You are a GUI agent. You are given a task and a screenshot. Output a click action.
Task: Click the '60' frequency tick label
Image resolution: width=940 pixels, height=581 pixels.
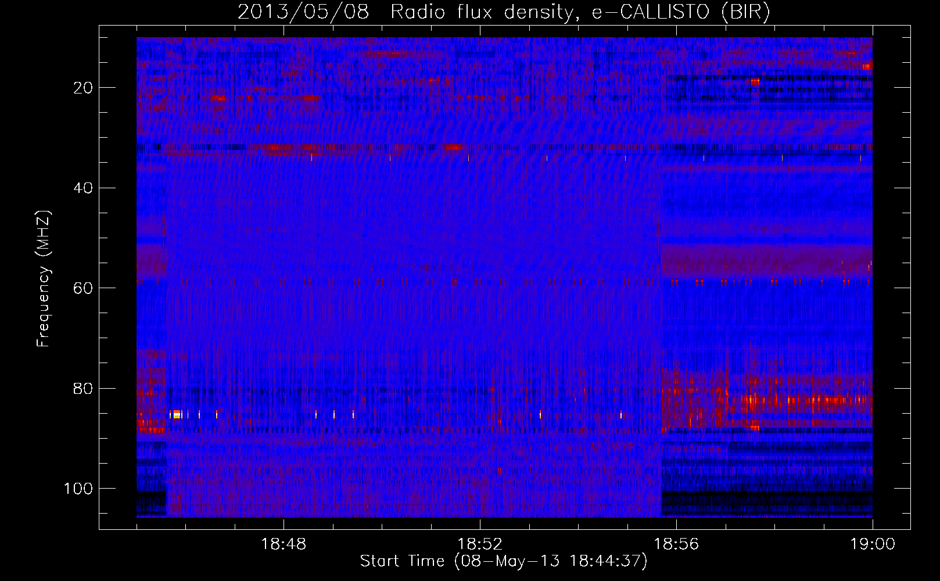(83, 288)
